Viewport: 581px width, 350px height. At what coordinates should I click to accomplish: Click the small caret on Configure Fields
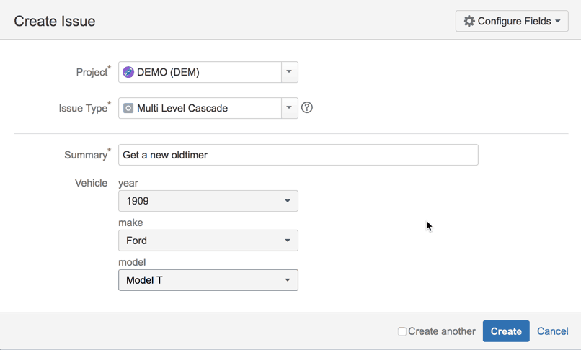558,22
